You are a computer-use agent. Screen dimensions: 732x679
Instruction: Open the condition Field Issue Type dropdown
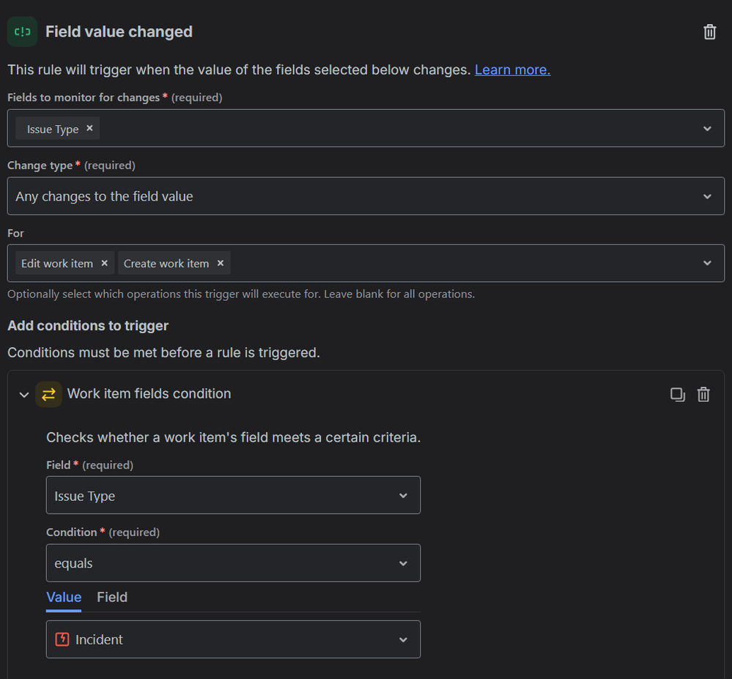click(x=402, y=496)
